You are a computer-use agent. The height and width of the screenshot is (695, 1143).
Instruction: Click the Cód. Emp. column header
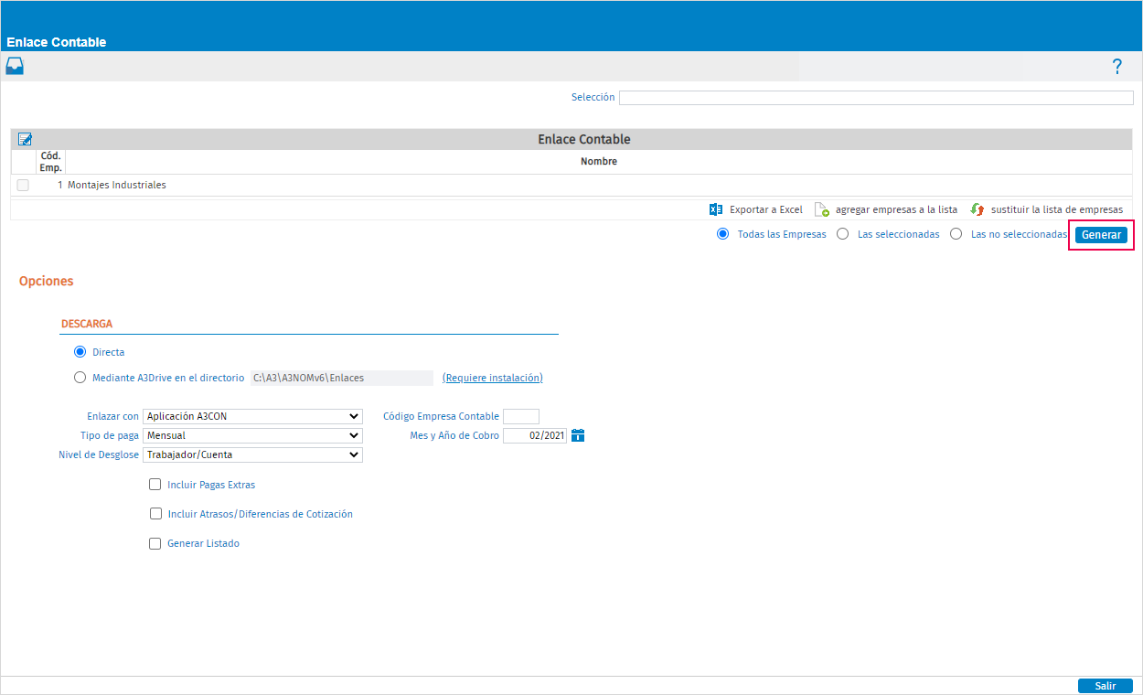pos(50,162)
